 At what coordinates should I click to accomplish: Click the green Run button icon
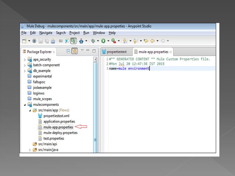tap(104, 41)
